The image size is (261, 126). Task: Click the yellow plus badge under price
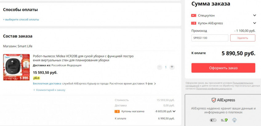pyautogui.click(x=36, y=78)
